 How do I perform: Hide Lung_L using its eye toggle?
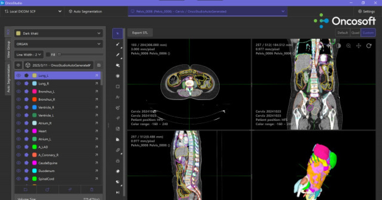[18, 76]
